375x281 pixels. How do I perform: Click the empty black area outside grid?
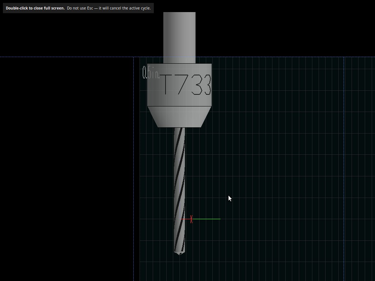click(x=67, y=167)
